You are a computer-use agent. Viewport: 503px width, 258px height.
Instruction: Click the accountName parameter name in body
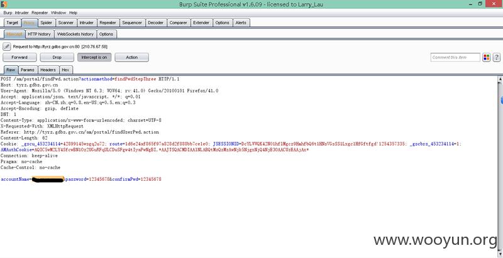click(15, 180)
